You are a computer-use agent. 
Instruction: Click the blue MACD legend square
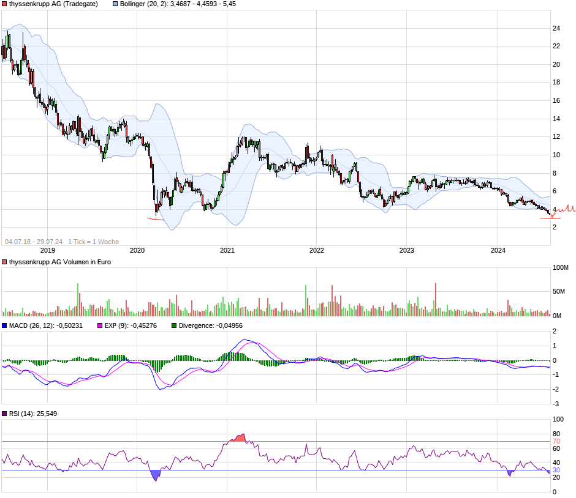coord(4,325)
